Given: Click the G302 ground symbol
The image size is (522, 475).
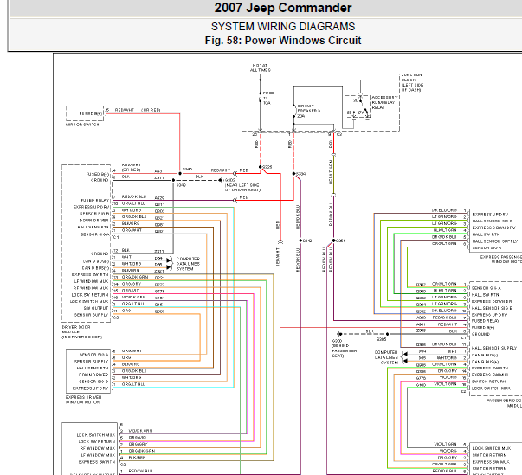Looking at the screenshot, I should (x=221, y=180).
